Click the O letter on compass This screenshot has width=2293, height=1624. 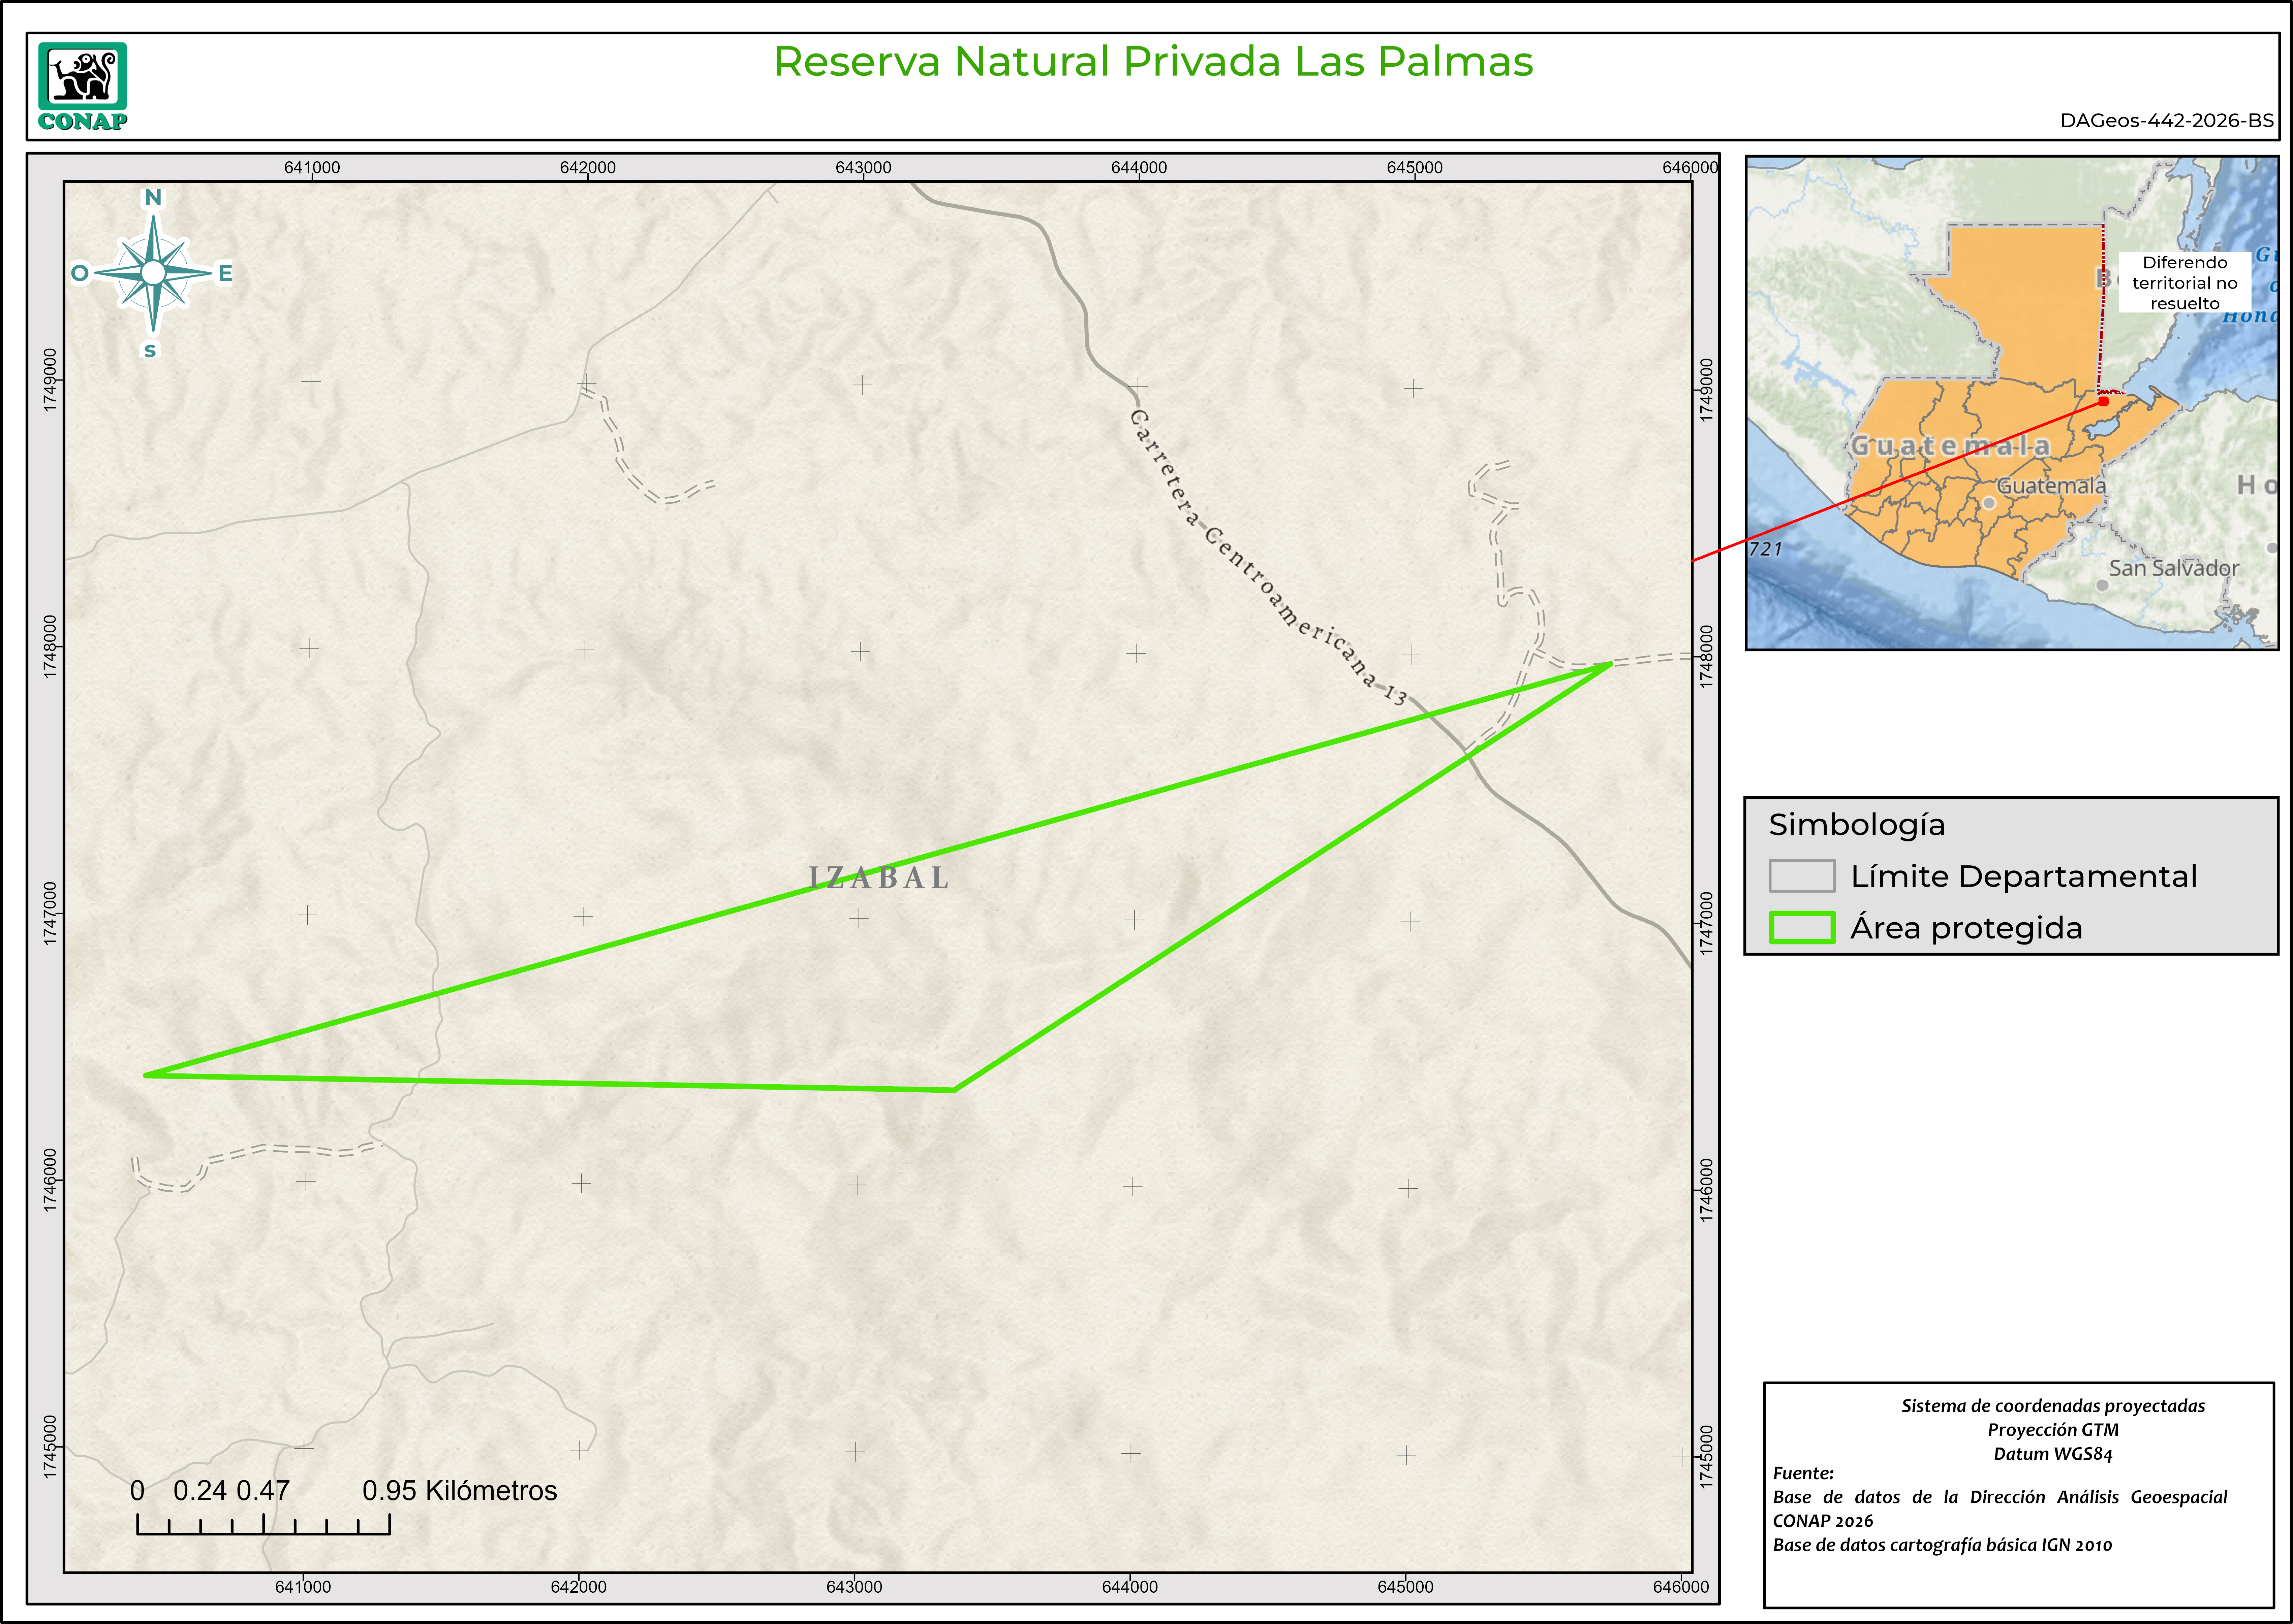click(x=80, y=273)
